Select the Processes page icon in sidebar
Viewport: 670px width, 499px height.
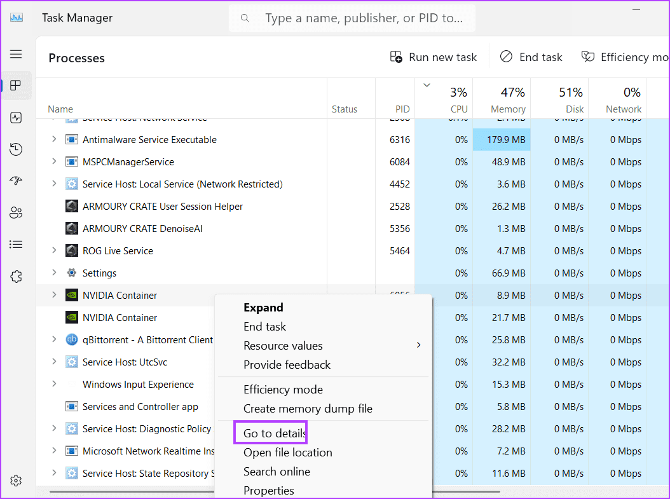pyautogui.click(x=16, y=85)
